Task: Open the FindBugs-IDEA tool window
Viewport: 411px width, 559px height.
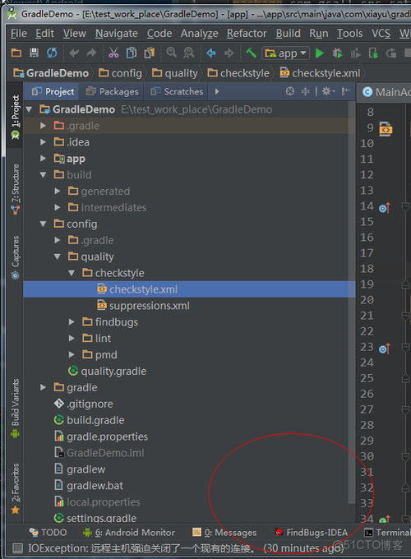Action: (x=311, y=533)
